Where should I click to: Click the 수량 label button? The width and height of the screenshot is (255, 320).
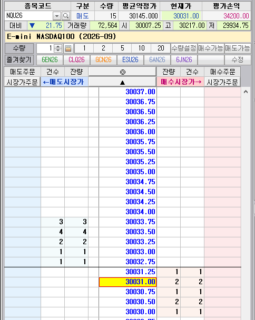[19, 48]
